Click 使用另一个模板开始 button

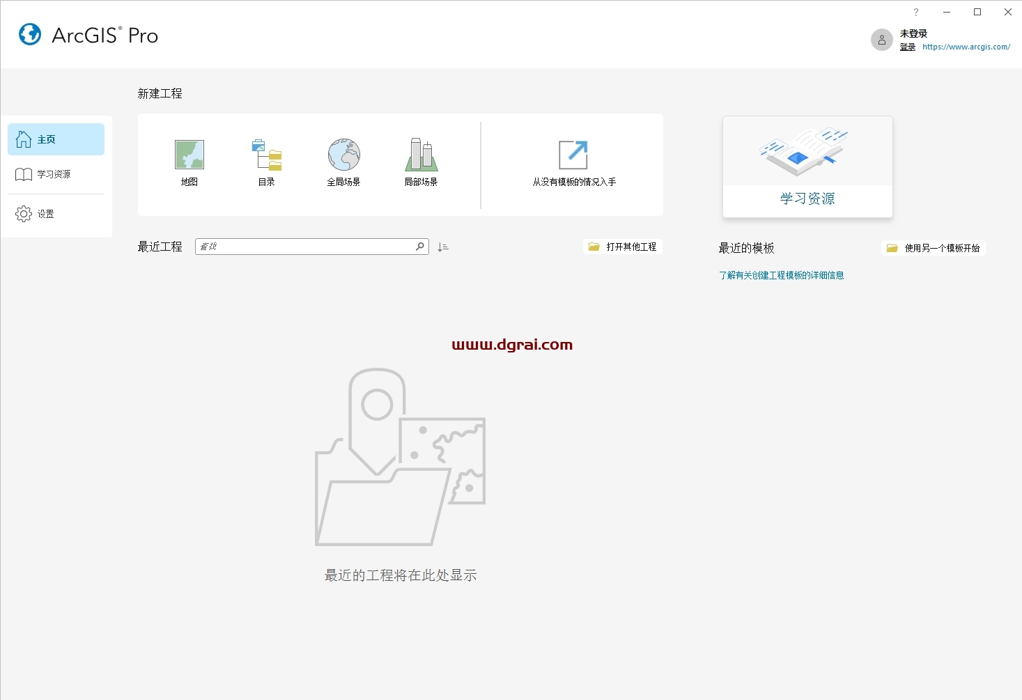click(x=934, y=248)
